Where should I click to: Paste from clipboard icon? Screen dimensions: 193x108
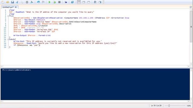(27, 2)
